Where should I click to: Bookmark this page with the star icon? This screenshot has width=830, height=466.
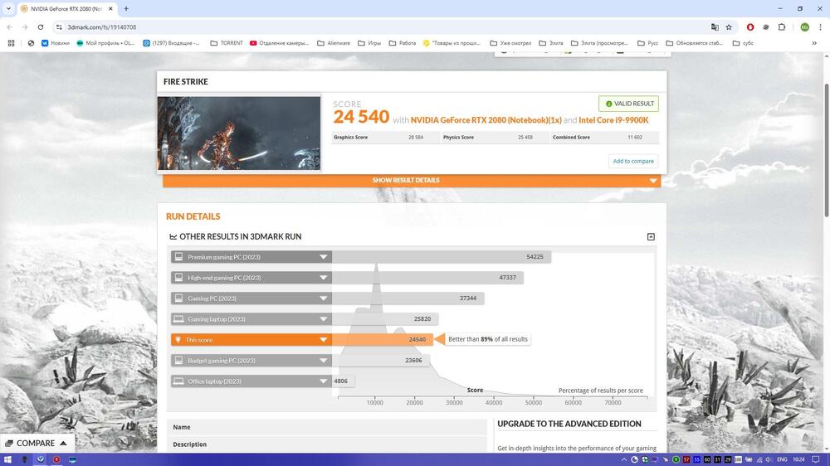point(729,27)
